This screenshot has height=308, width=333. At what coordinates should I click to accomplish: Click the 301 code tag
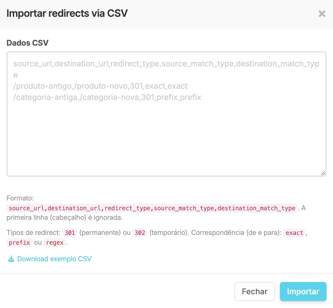(x=70, y=233)
